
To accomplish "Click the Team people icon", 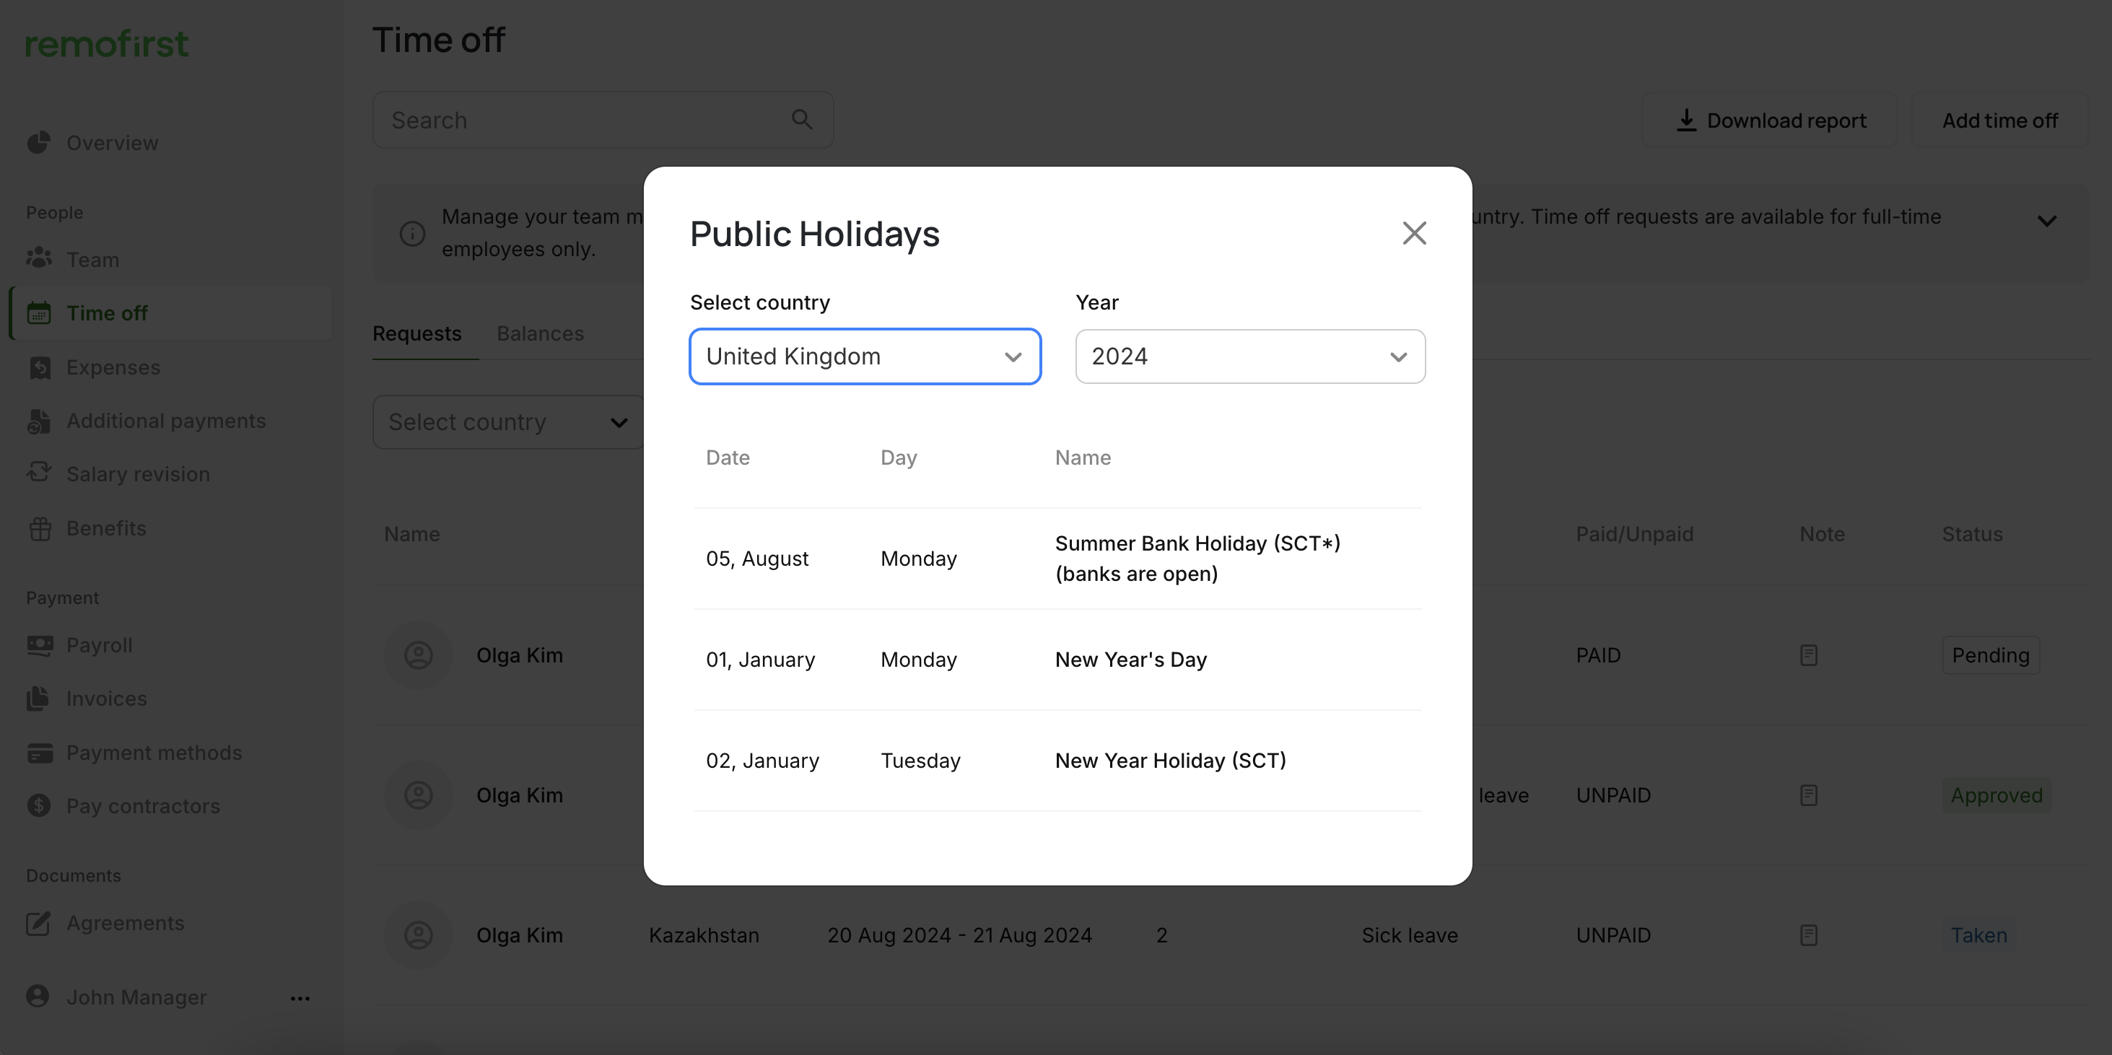I will pos(38,259).
